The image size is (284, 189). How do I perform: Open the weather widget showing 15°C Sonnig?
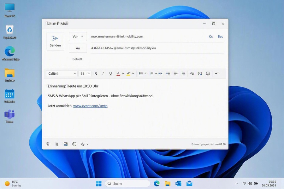[x=13, y=184]
